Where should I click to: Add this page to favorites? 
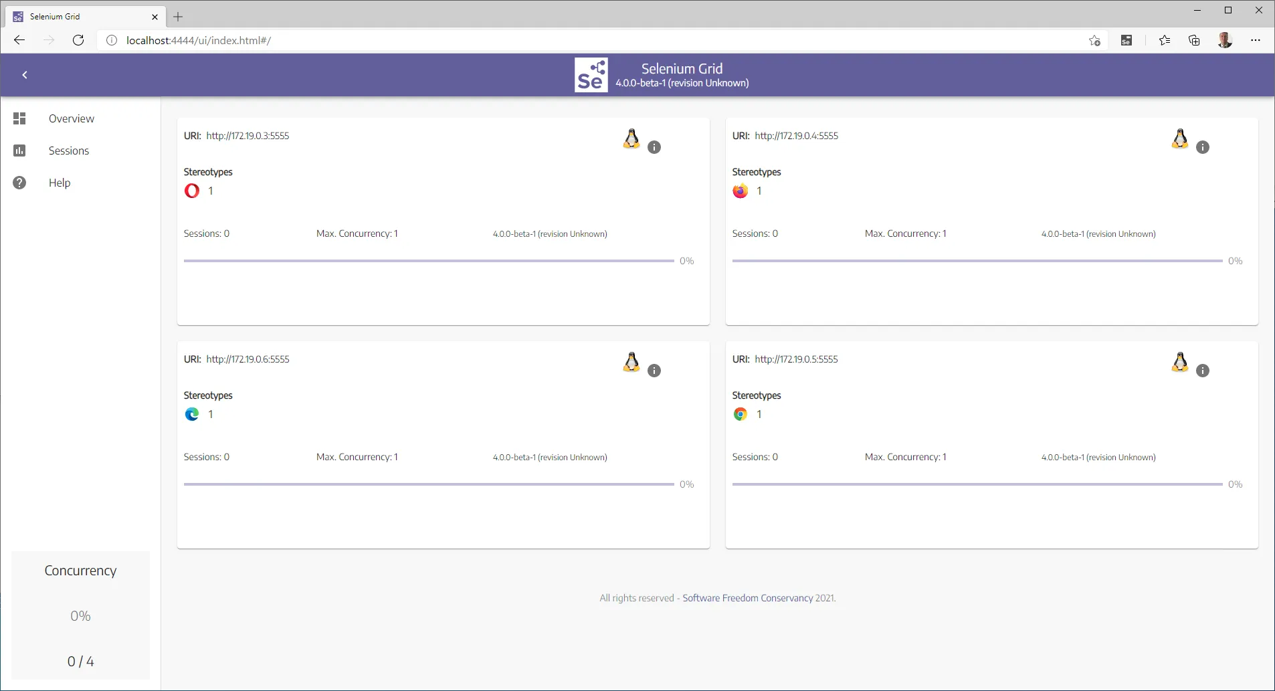tap(1094, 40)
